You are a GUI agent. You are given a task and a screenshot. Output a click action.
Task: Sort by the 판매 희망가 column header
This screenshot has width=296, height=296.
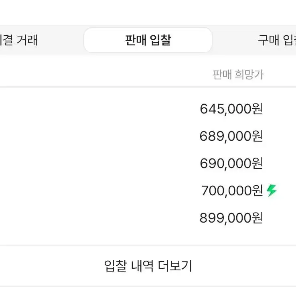coord(238,74)
